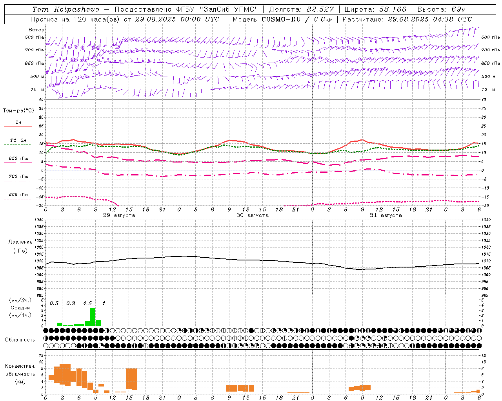The image size is (502, 401).
Task: Click the tallest green precipitation bar
Action: click(x=93, y=317)
